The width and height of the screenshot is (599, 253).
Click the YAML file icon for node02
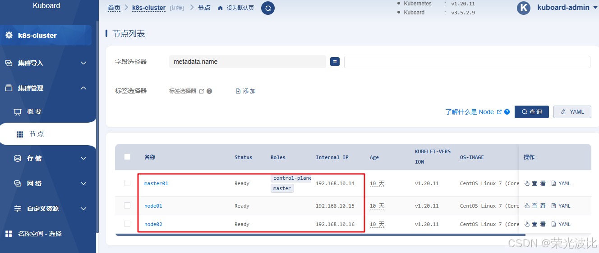point(554,224)
